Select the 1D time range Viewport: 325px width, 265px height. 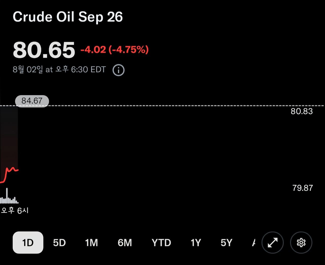tap(28, 243)
